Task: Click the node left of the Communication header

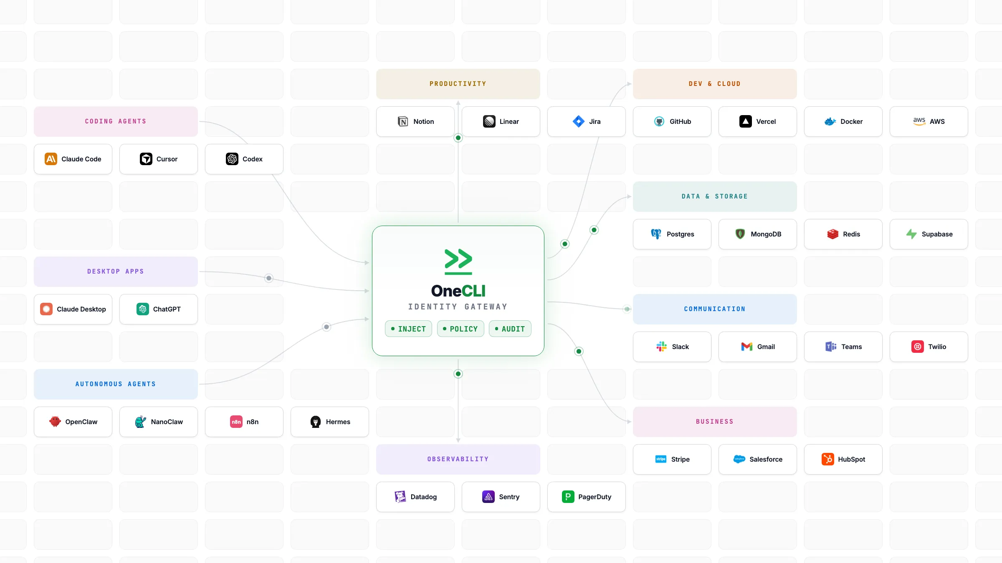Action: (627, 309)
